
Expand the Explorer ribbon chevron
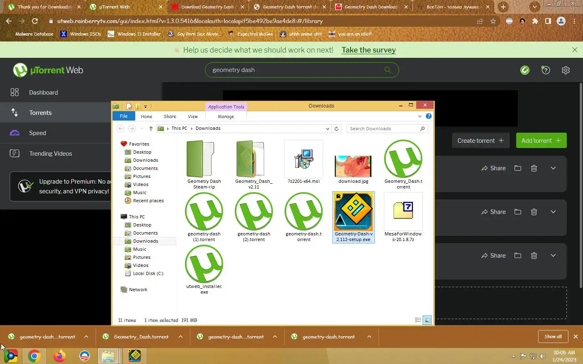pyautogui.click(x=420, y=116)
